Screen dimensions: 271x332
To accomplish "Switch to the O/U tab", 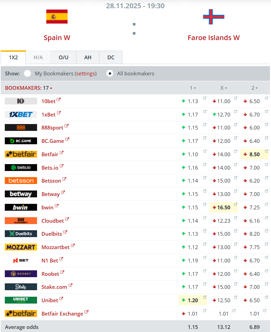I will [63, 58].
